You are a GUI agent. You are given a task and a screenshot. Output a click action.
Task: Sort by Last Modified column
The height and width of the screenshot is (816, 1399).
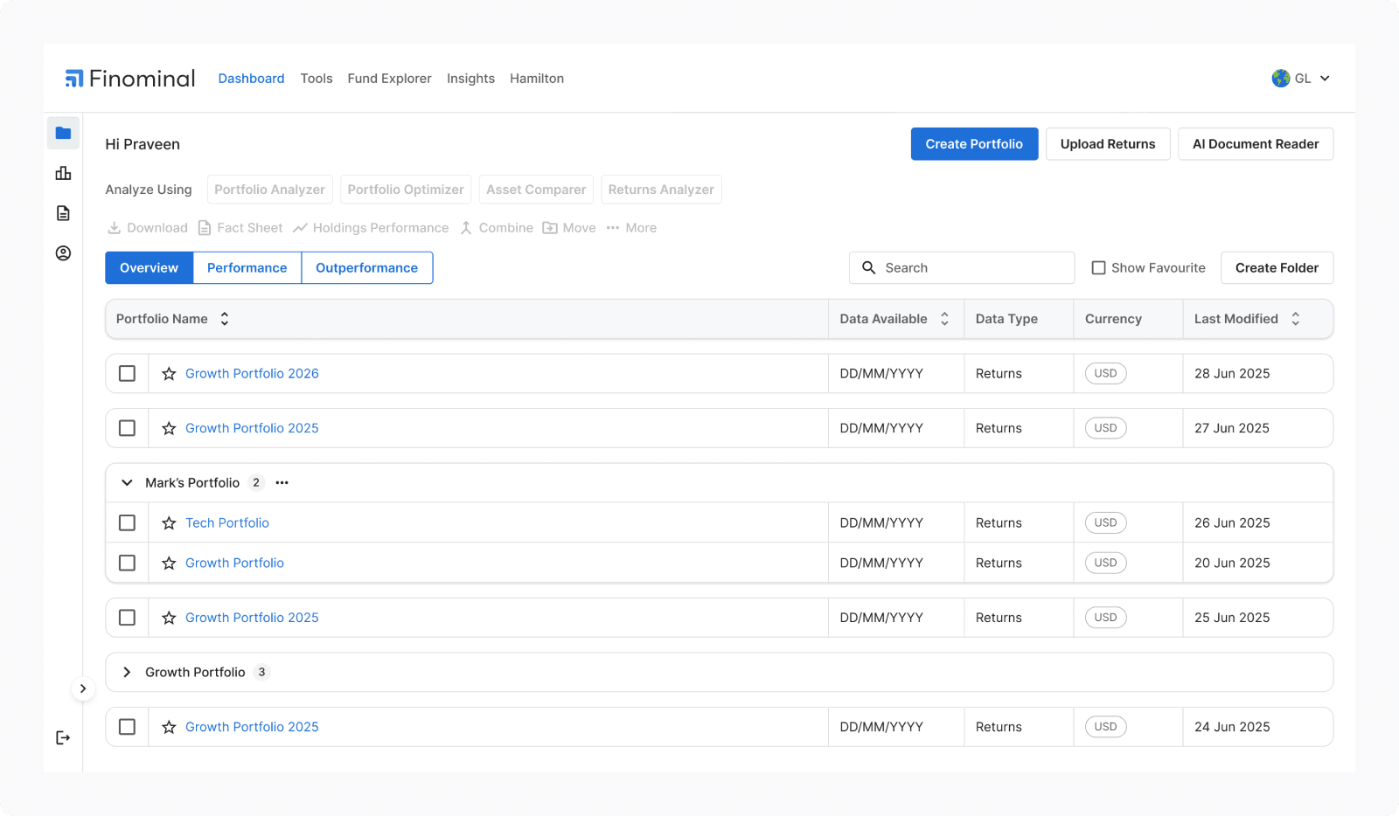click(1296, 319)
